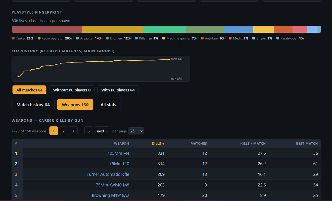This screenshot has height=201, width=332.
Task: Click the Radio operator legend swatch
Action: (x=39, y=38)
